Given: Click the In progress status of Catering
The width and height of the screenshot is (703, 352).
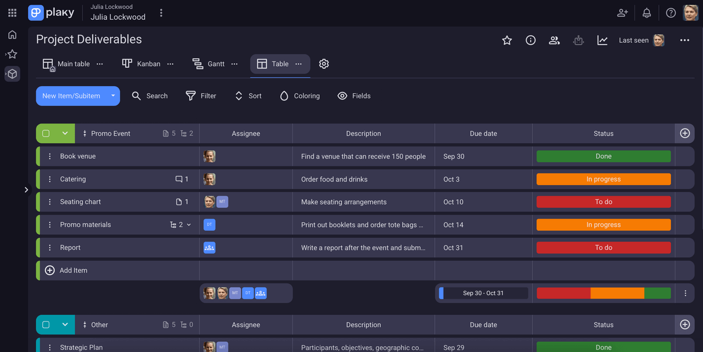Looking at the screenshot, I should [603, 179].
